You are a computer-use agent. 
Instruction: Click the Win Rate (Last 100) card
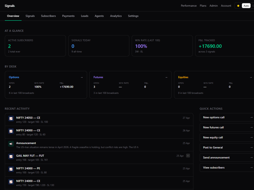click(162, 46)
